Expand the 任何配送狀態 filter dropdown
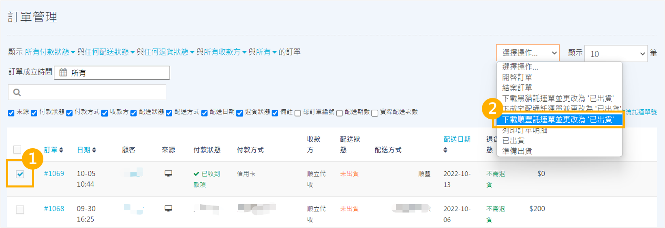Image resolution: width=665 pixels, height=228 pixels. [109, 52]
